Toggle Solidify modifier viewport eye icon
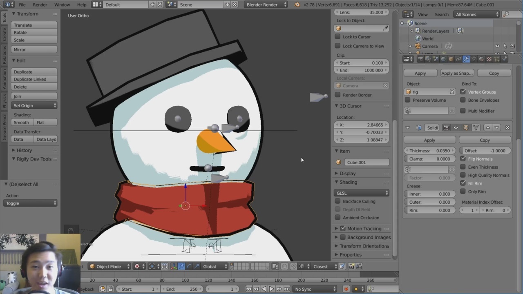 point(456,128)
